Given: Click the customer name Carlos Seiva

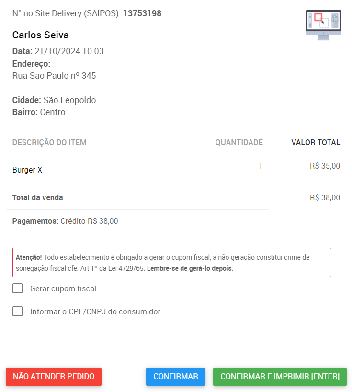Looking at the screenshot, I should pos(41,35).
